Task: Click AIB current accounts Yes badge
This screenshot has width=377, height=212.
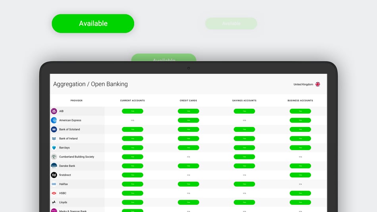Action: pyautogui.click(x=133, y=111)
